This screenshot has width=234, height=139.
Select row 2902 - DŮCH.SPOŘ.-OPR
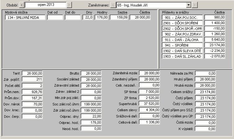click(x=182, y=28)
